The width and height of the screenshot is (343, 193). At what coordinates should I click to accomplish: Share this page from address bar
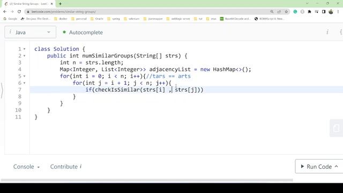point(279,12)
